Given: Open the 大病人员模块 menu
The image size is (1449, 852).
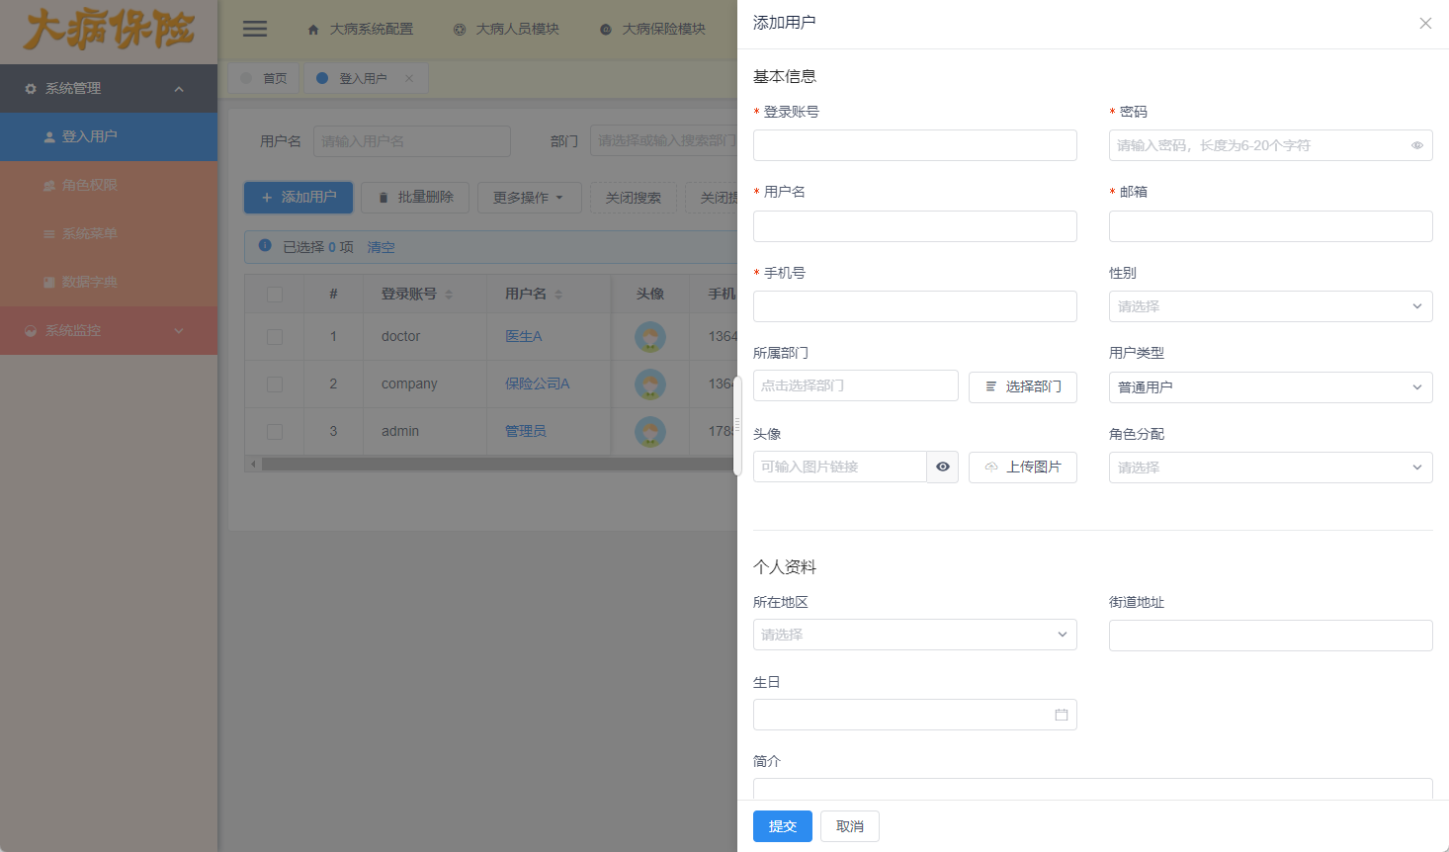Looking at the screenshot, I should tap(508, 29).
